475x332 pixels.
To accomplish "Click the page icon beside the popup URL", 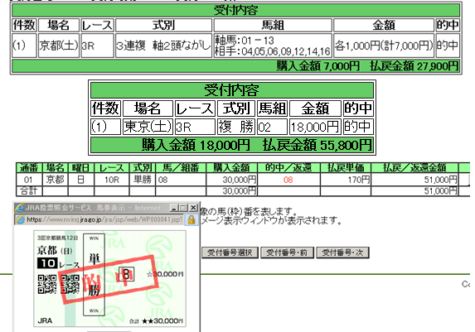I will [20, 219].
